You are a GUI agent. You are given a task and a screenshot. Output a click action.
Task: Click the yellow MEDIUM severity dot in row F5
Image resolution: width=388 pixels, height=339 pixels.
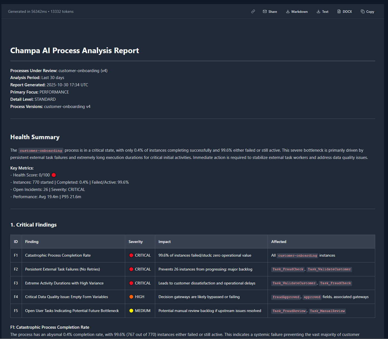[x=131, y=311]
